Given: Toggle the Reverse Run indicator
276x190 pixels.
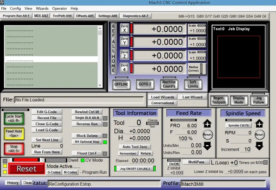Looking at the screenshot, I should pos(105,124).
